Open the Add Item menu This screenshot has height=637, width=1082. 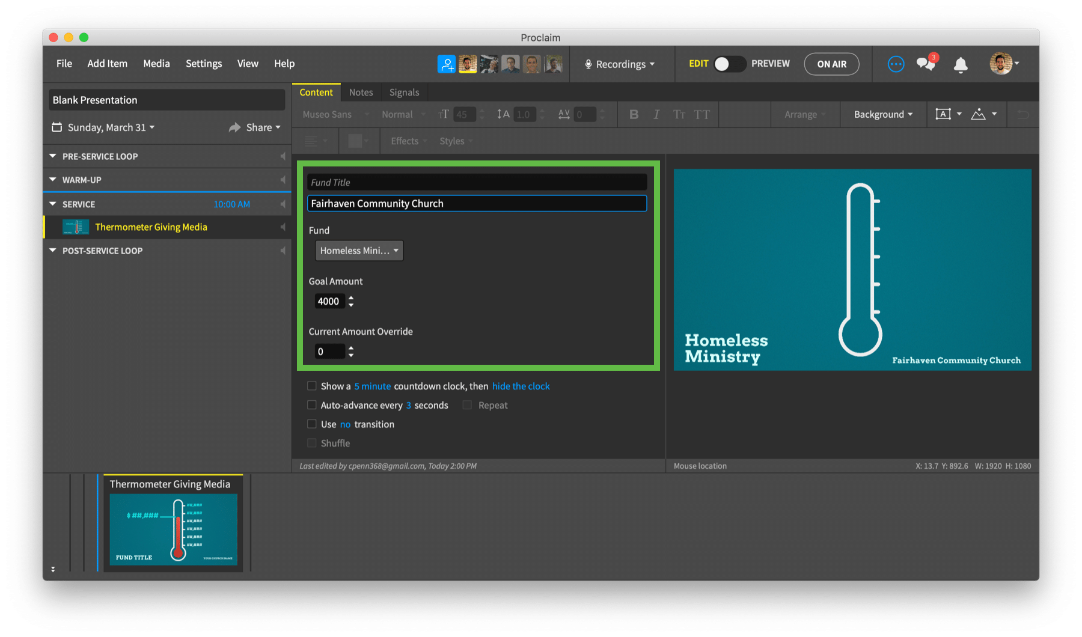pyautogui.click(x=108, y=64)
